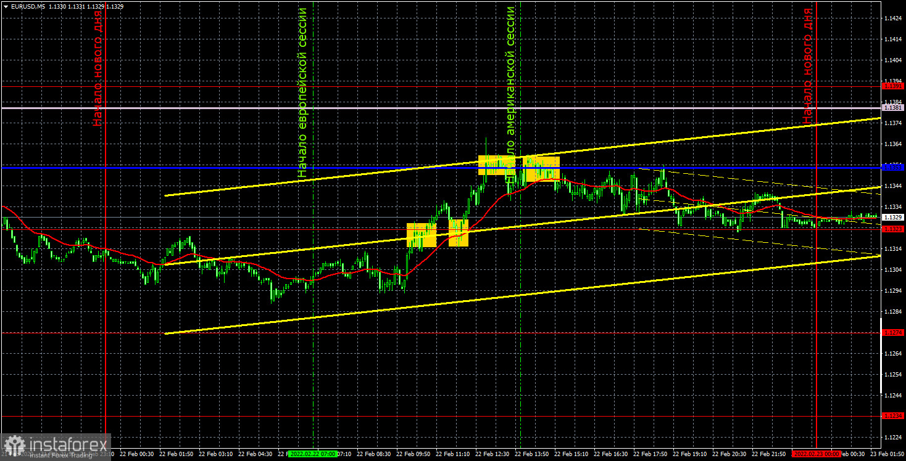The image size is (906, 461).
Task: Click the 22 Feb 04:30 time label
Action: 256,454
